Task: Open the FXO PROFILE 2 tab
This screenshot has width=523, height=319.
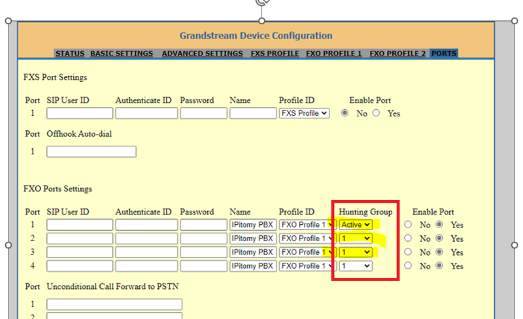Action: point(397,54)
